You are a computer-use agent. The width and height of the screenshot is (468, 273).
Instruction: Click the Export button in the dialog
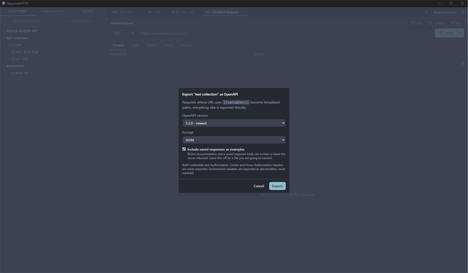pos(277,186)
